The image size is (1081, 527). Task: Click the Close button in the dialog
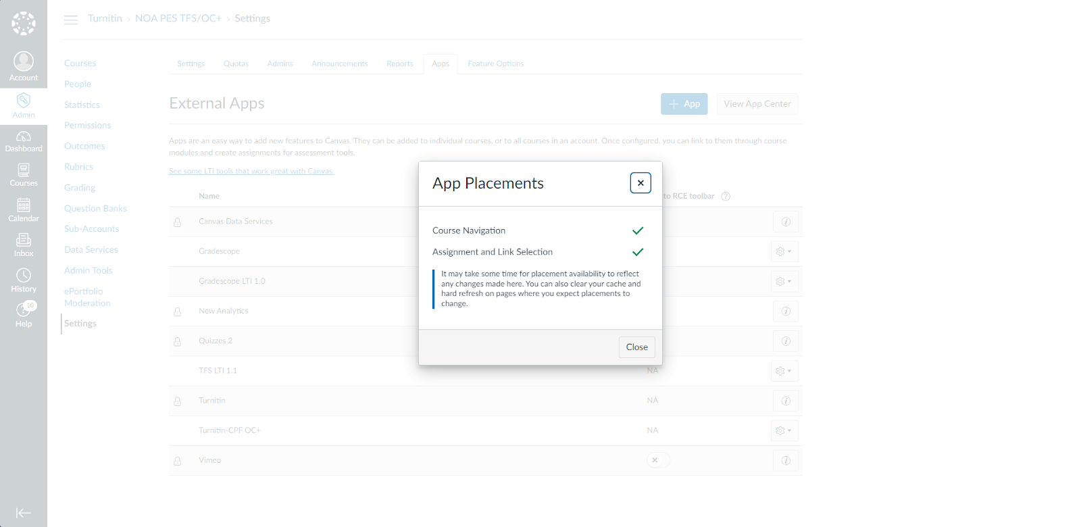pyautogui.click(x=637, y=347)
